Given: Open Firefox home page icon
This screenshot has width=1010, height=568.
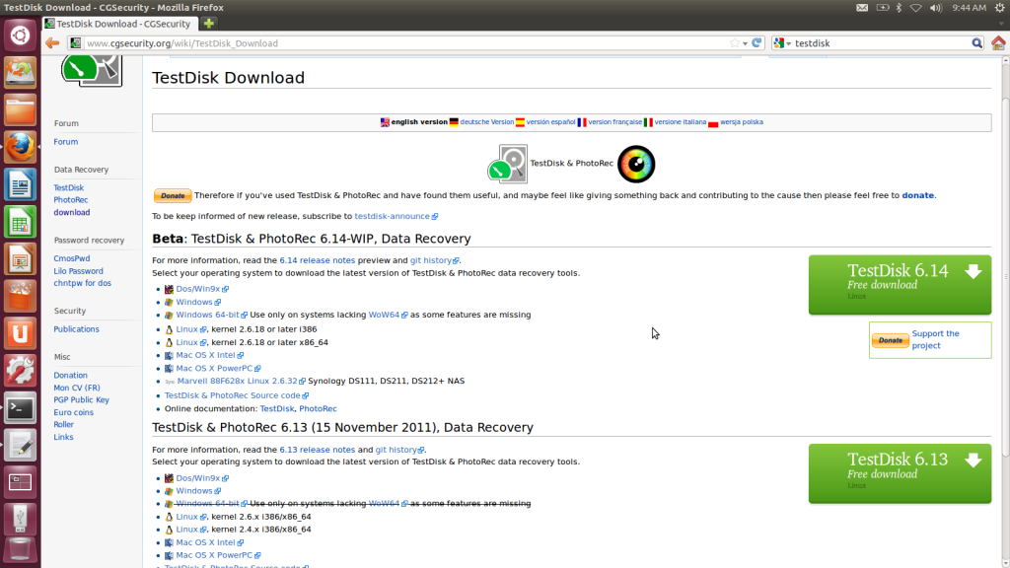Looking at the screenshot, I should click(998, 43).
